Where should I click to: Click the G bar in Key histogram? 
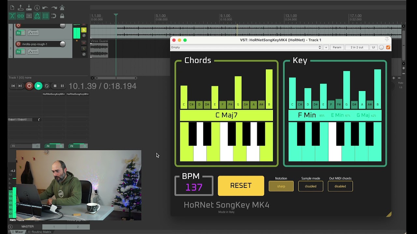point(347,90)
